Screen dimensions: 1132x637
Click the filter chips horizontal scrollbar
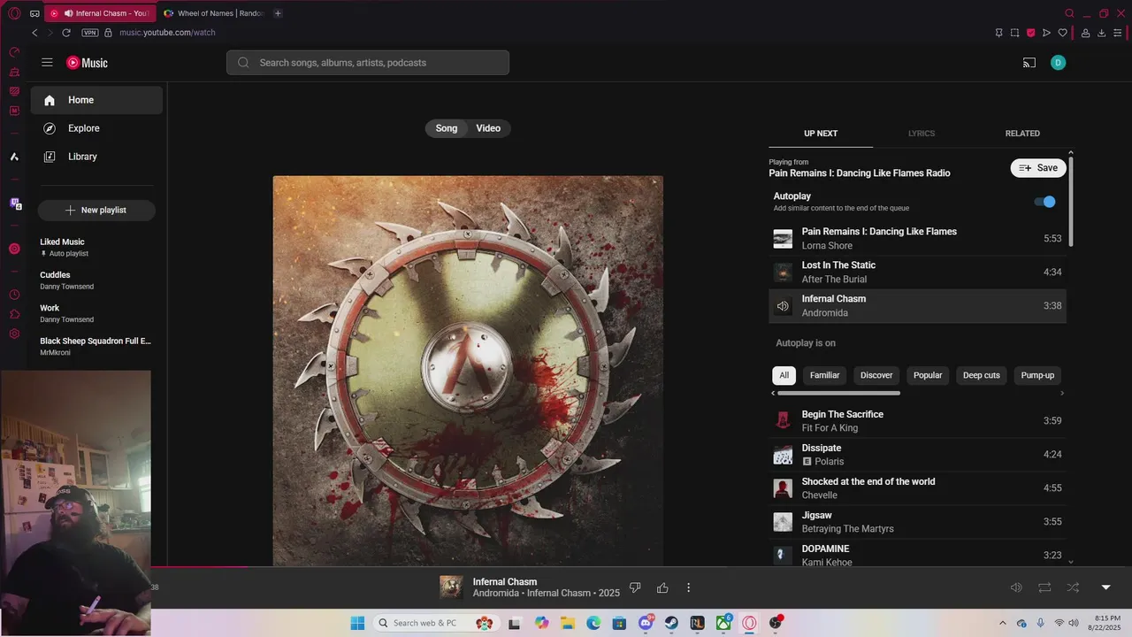(x=838, y=393)
